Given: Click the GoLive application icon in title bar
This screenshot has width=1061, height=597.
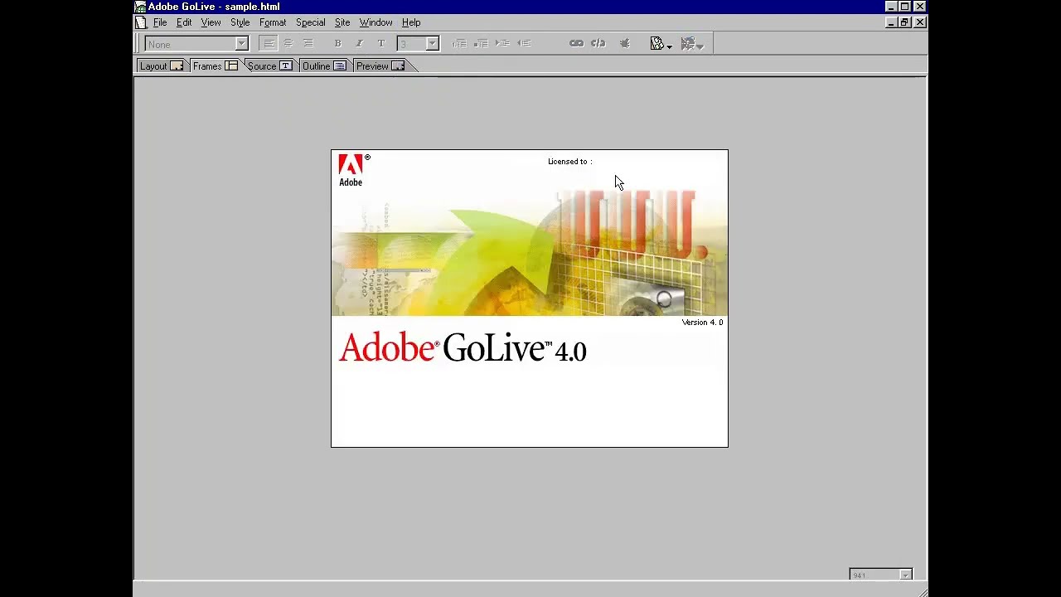Looking at the screenshot, I should click(141, 7).
